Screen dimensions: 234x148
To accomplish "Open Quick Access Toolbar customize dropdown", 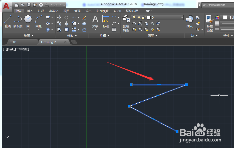I will [x=64, y=5].
